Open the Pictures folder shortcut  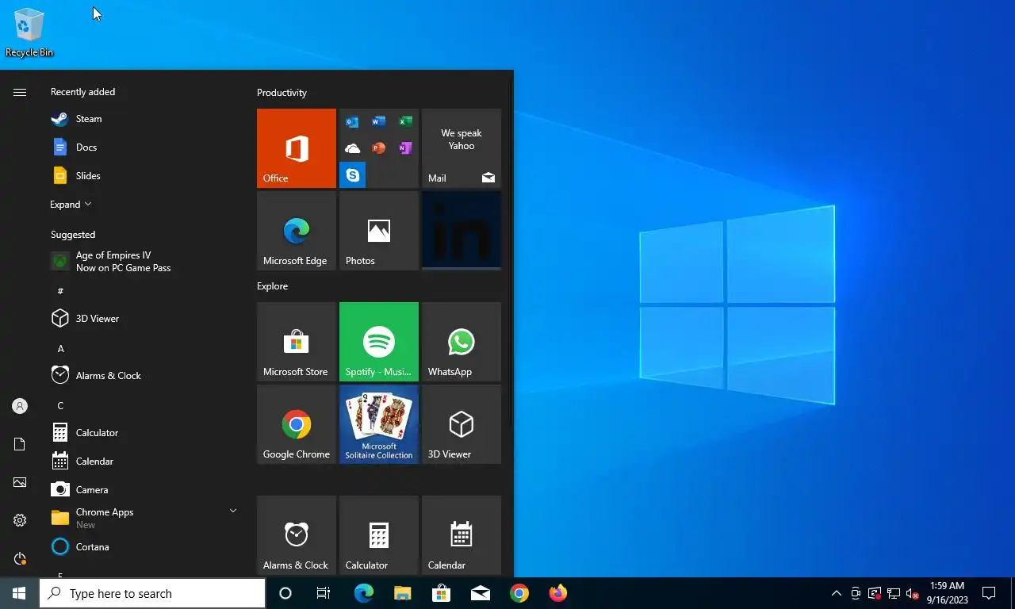click(20, 482)
